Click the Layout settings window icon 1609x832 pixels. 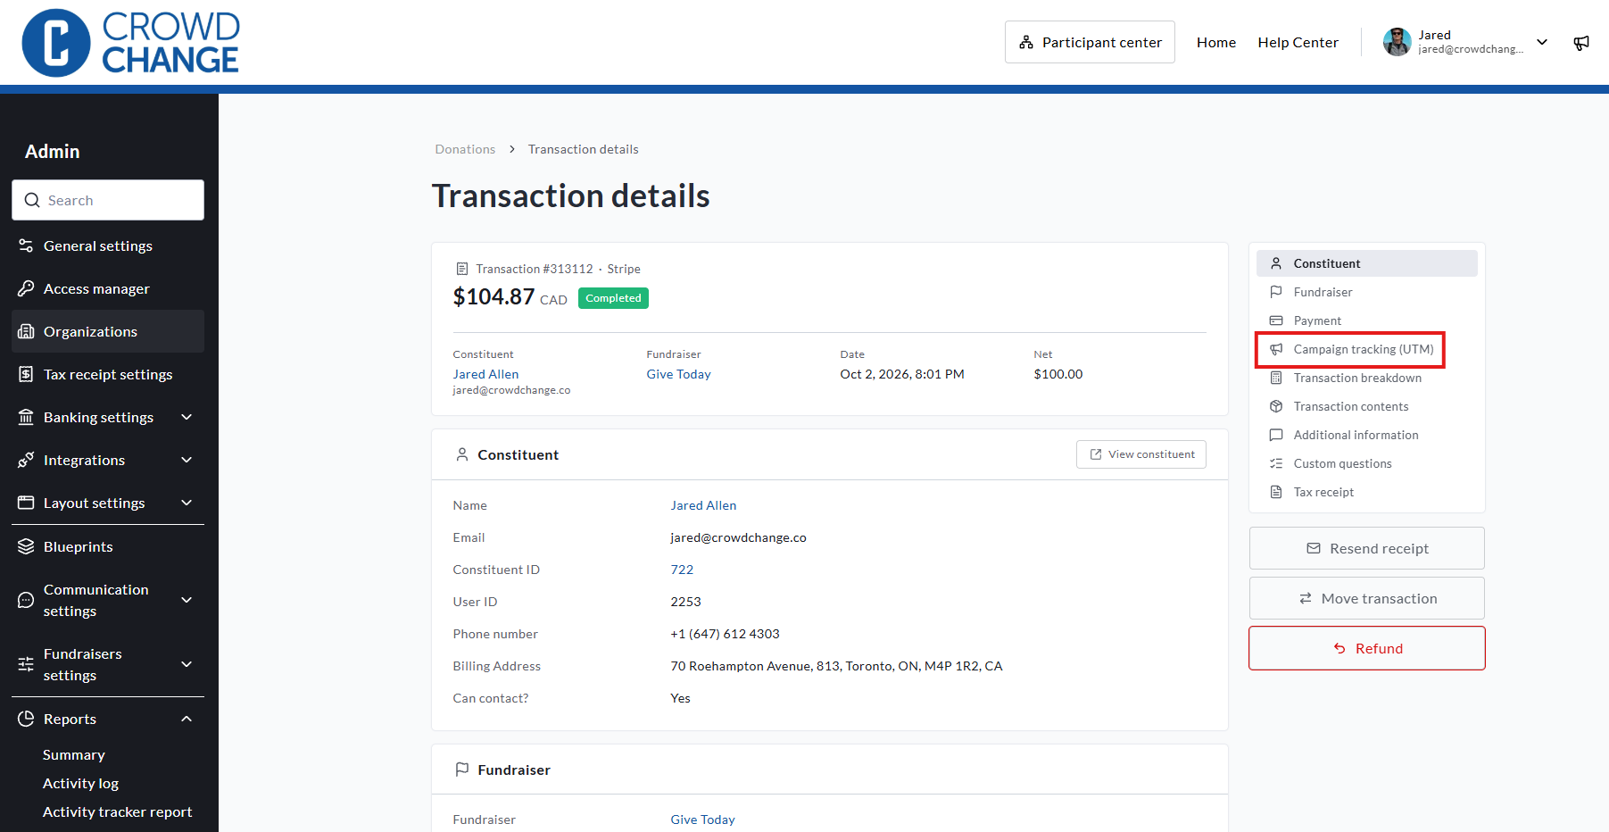coord(26,503)
